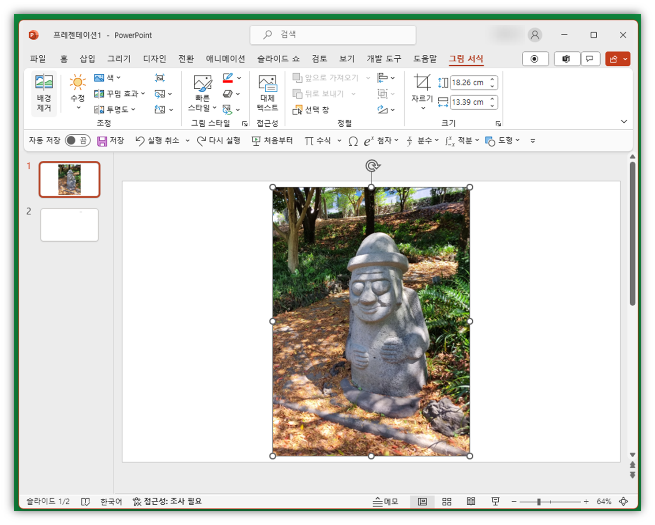The width and height of the screenshot is (655, 525).
Task: Open the 애니메이션 ribbon tab
Action: click(226, 59)
